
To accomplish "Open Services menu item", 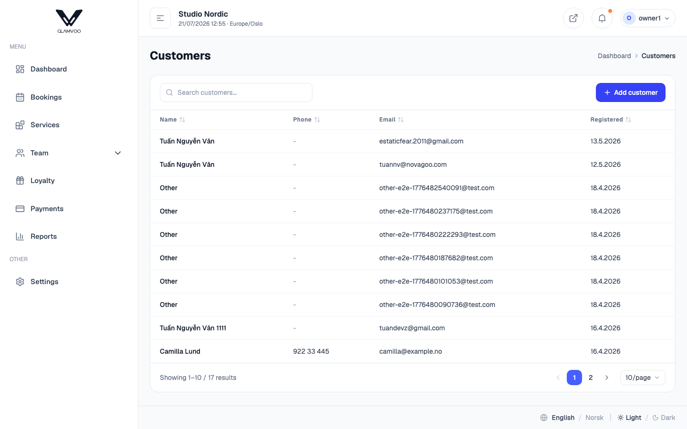I will pyautogui.click(x=69, y=125).
